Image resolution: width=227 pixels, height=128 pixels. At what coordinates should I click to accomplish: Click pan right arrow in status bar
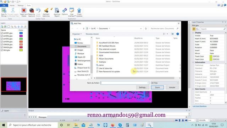point(186,120)
